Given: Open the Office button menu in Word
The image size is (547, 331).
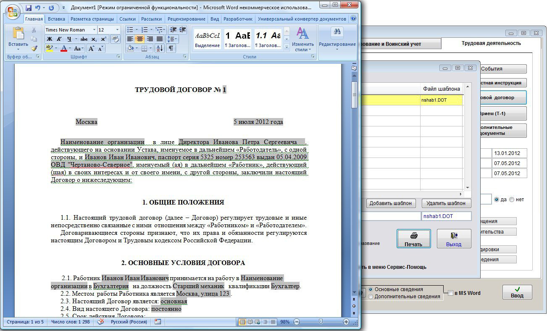Looking at the screenshot, I should click(x=13, y=11).
